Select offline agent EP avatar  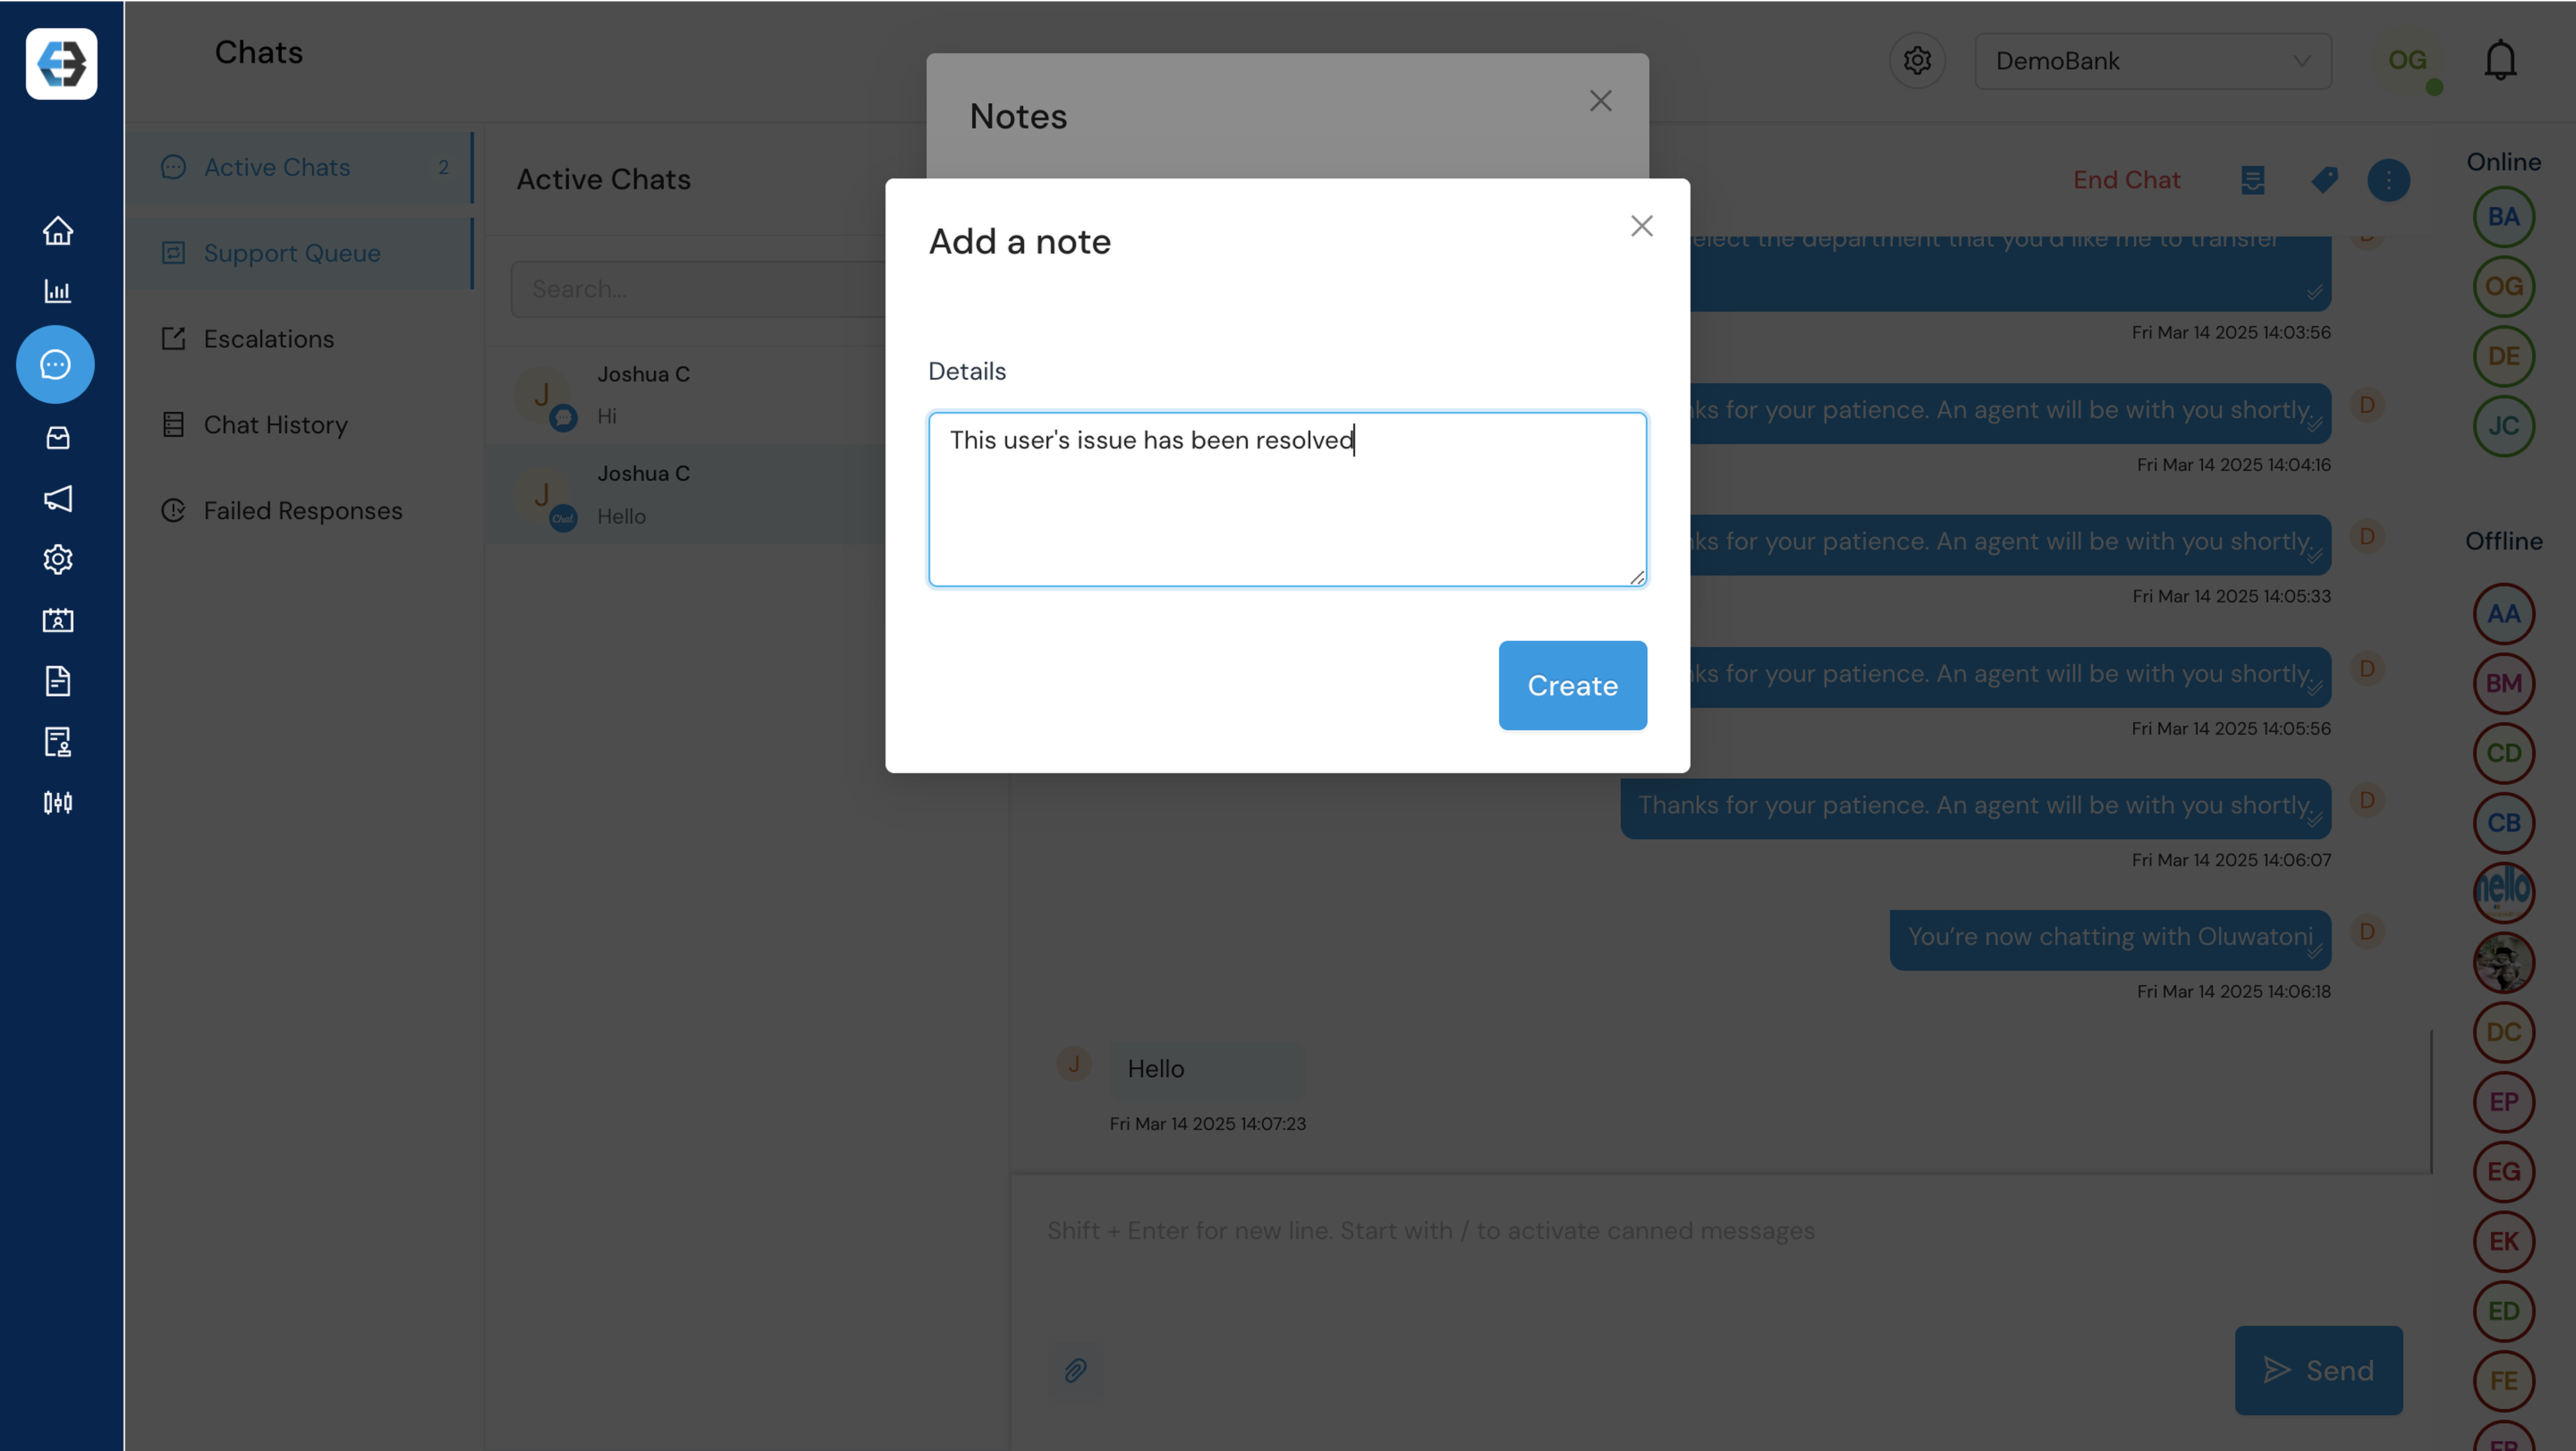pos(2503,1102)
